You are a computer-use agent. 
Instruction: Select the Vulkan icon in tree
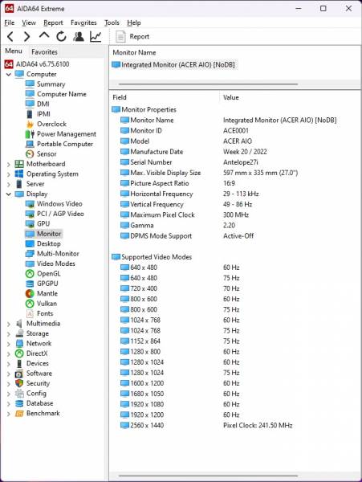click(x=30, y=304)
